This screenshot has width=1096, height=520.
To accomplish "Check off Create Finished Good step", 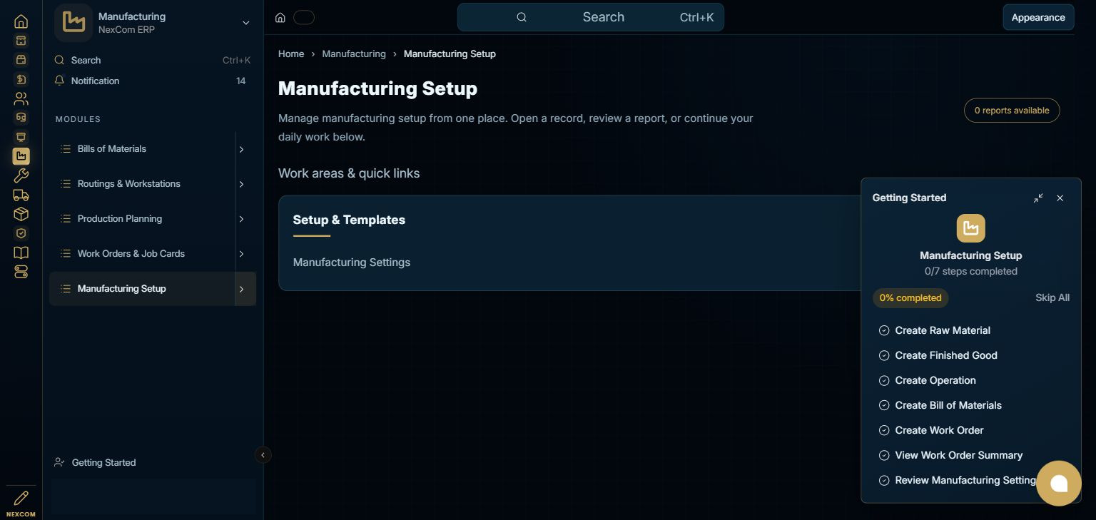I will [884, 355].
